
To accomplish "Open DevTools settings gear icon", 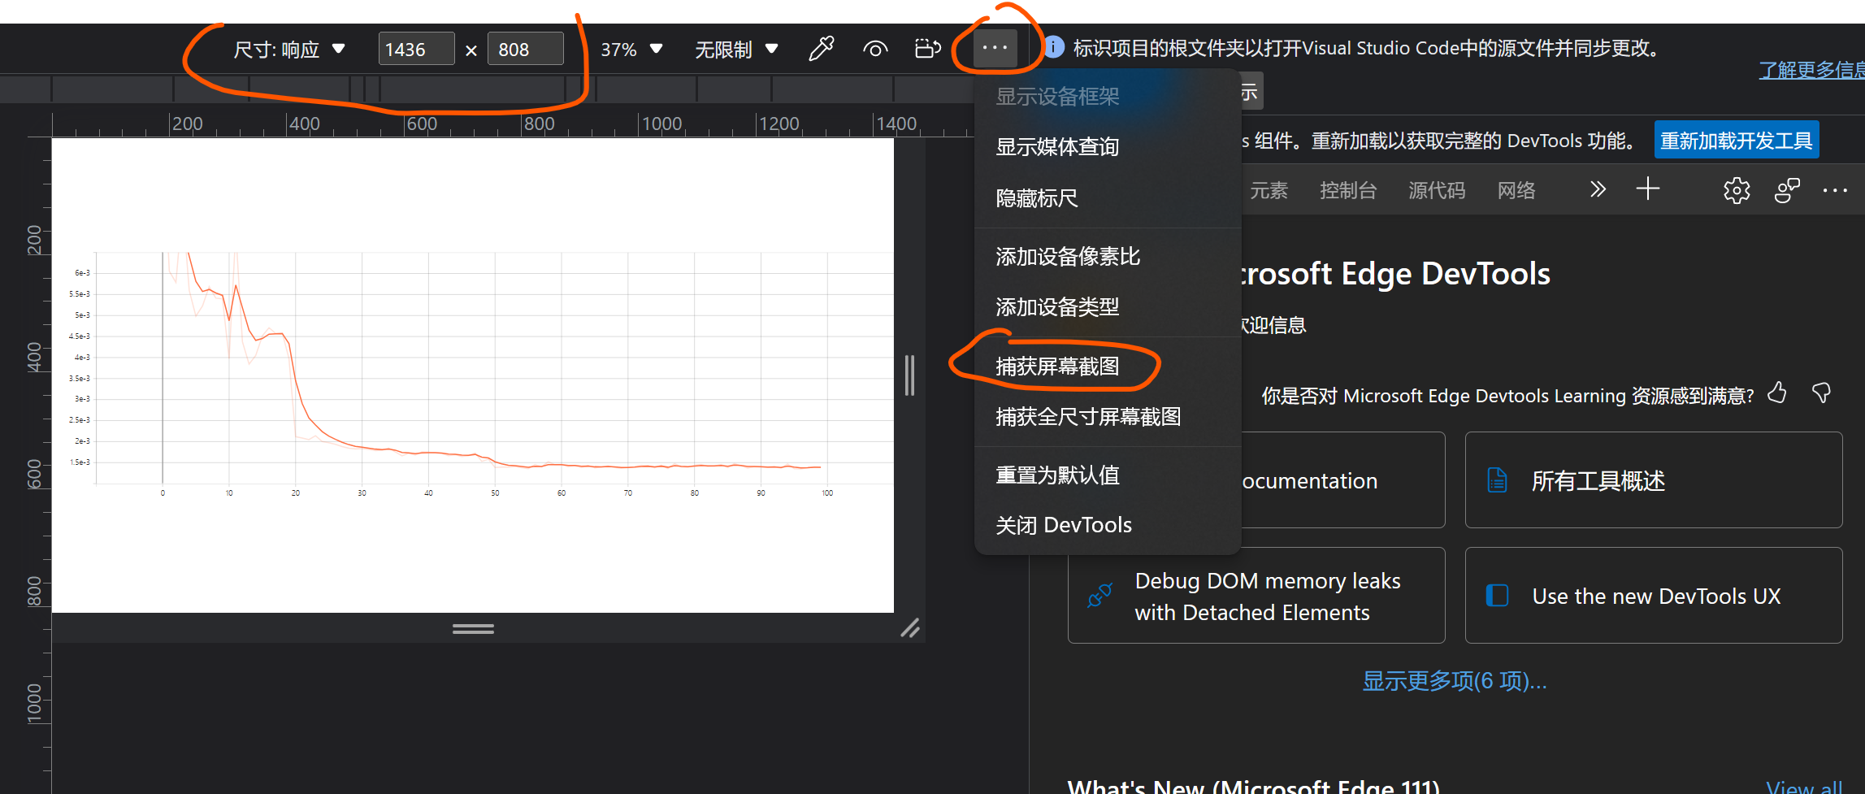I will [1737, 191].
